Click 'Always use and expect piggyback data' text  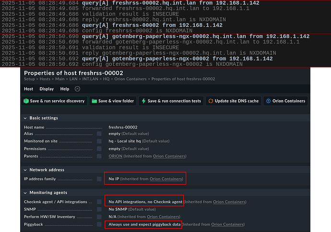144,224
